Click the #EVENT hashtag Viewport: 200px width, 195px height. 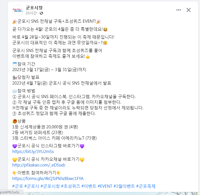[x=105, y=186]
